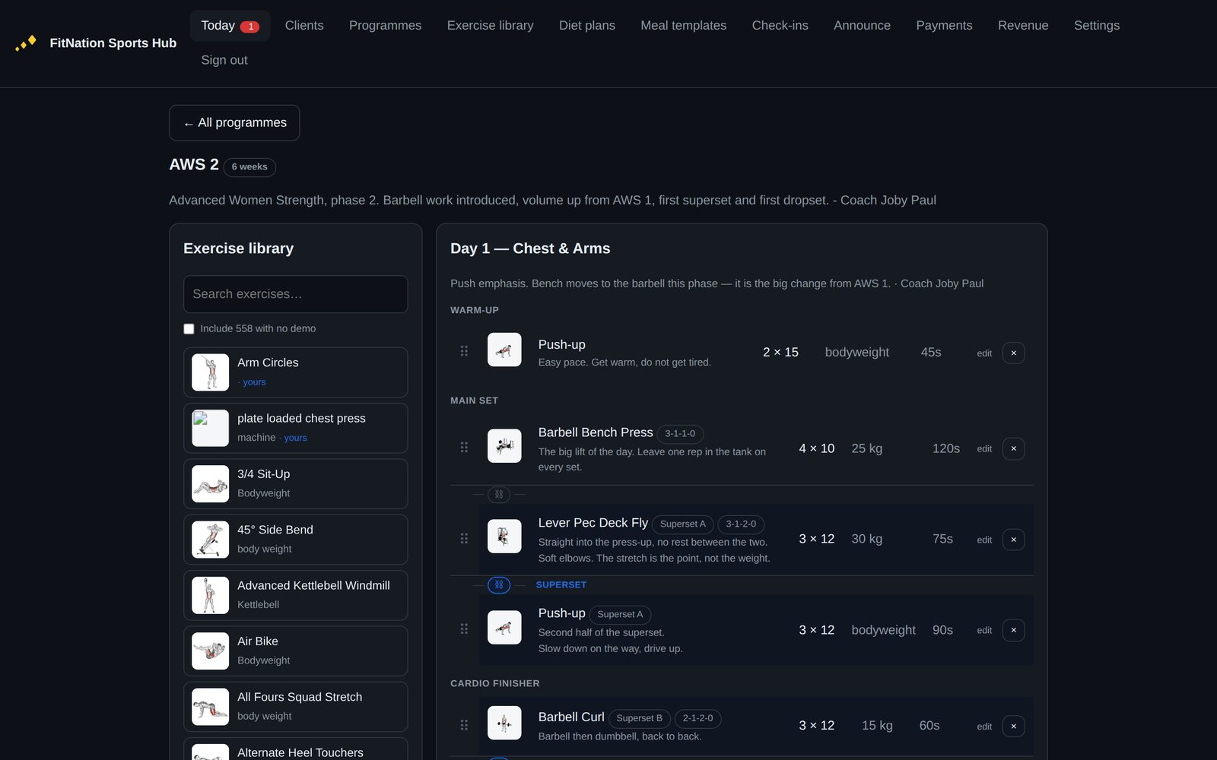Enable Include 558 with no demo checkbox
The height and width of the screenshot is (760, 1217).
click(189, 329)
